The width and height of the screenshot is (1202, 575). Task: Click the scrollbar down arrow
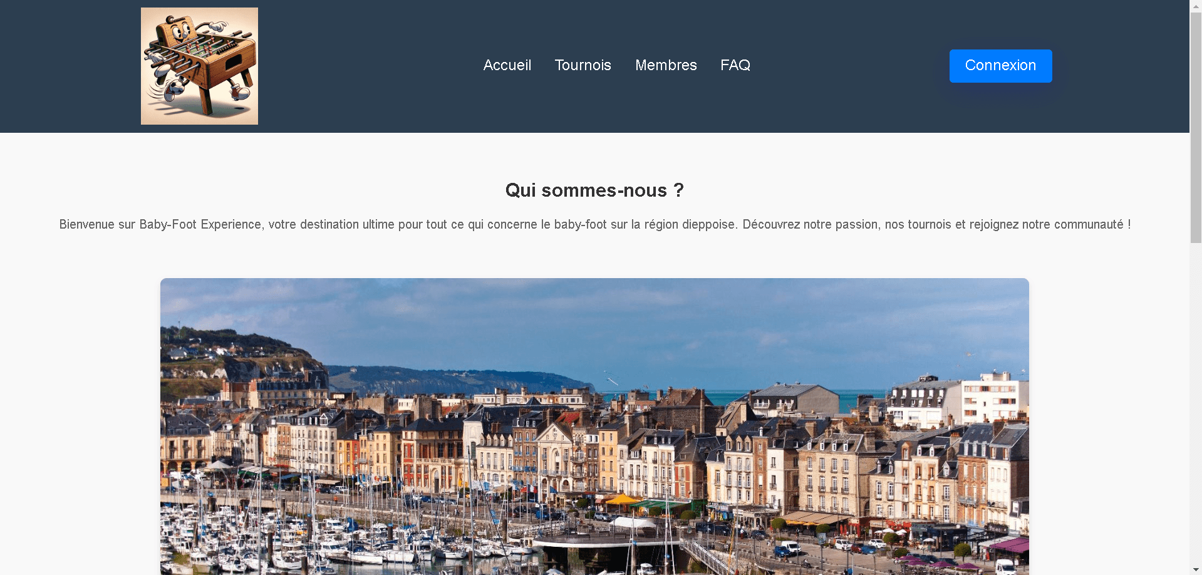click(x=1196, y=569)
